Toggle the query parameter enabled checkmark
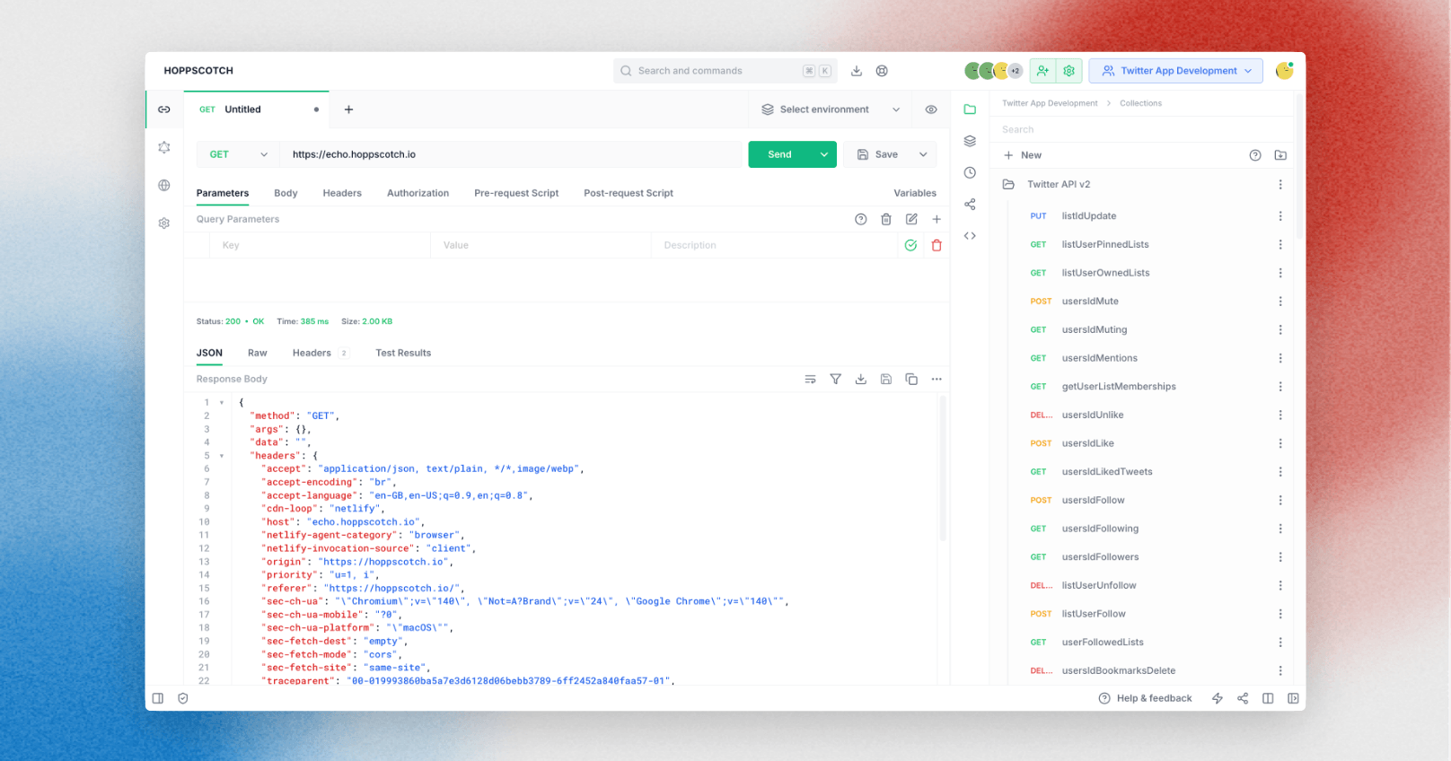The height and width of the screenshot is (761, 1451). (x=910, y=245)
